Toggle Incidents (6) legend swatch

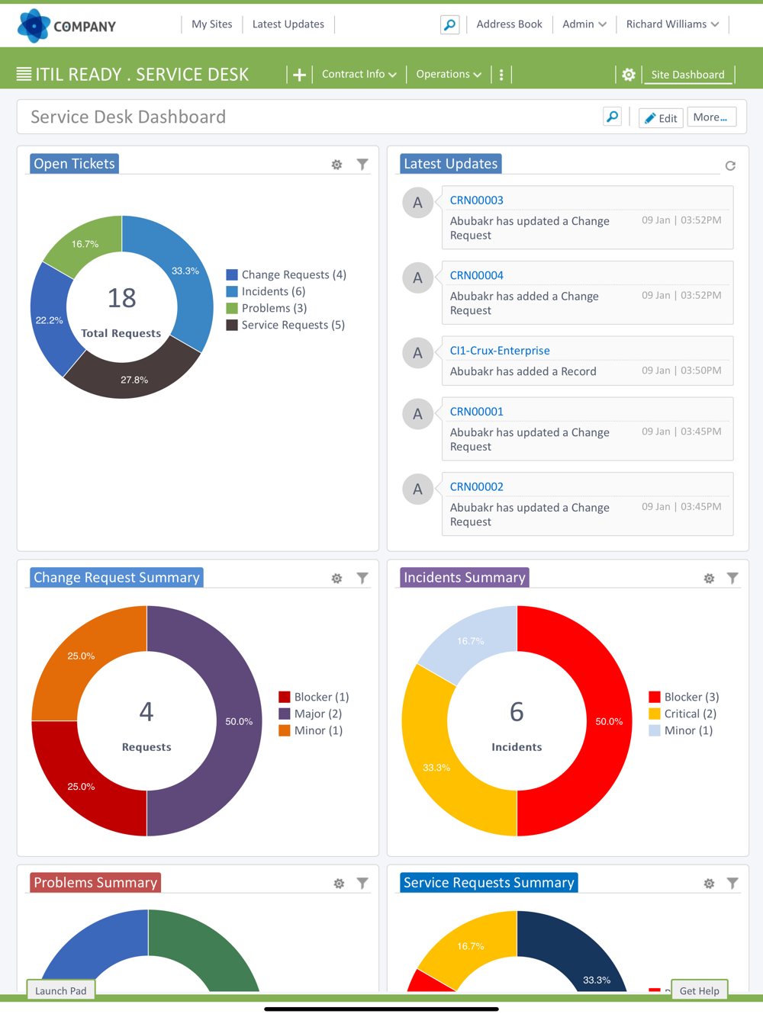pyautogui.click(x=232, y=291)
